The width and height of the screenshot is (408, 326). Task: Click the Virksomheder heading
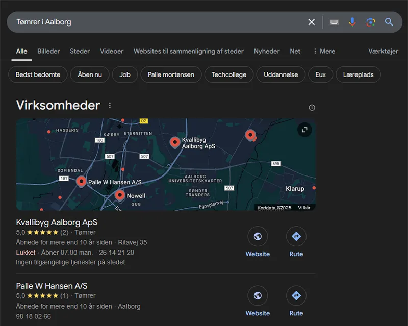pyautogui.click(x=58, y=105)
